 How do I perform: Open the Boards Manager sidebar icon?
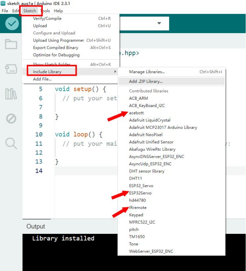click(11, 69)
